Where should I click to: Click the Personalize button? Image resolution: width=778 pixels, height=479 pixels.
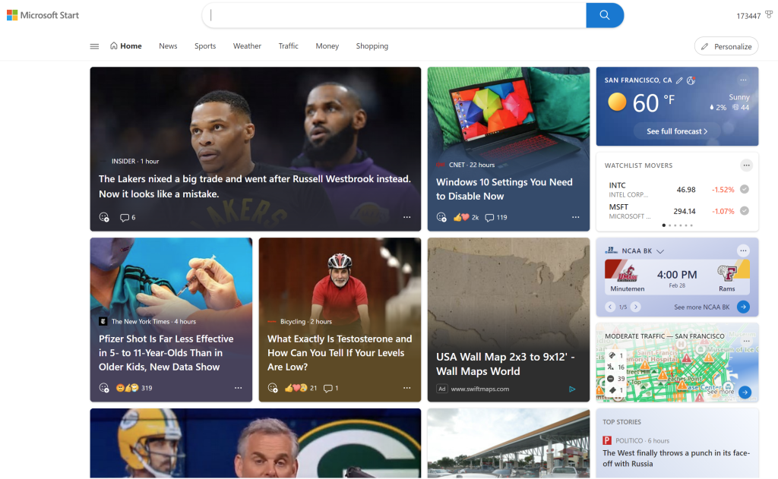[x=726, y=46]
